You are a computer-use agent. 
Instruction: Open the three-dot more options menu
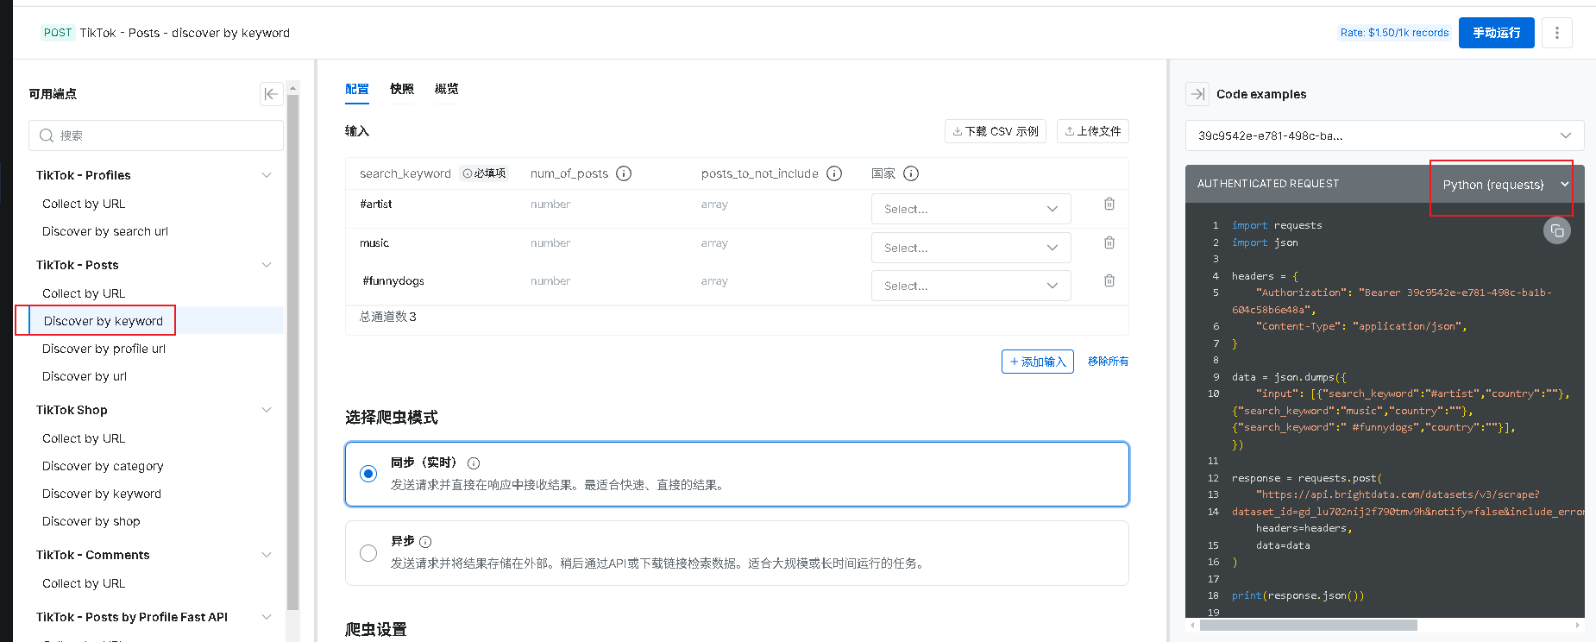click(1556, 33)
